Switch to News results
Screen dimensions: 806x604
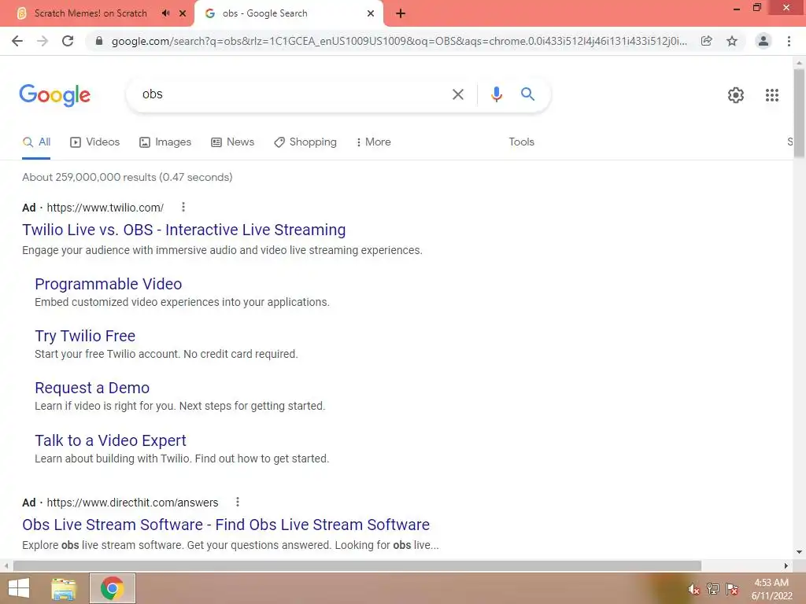coord(233,142)
